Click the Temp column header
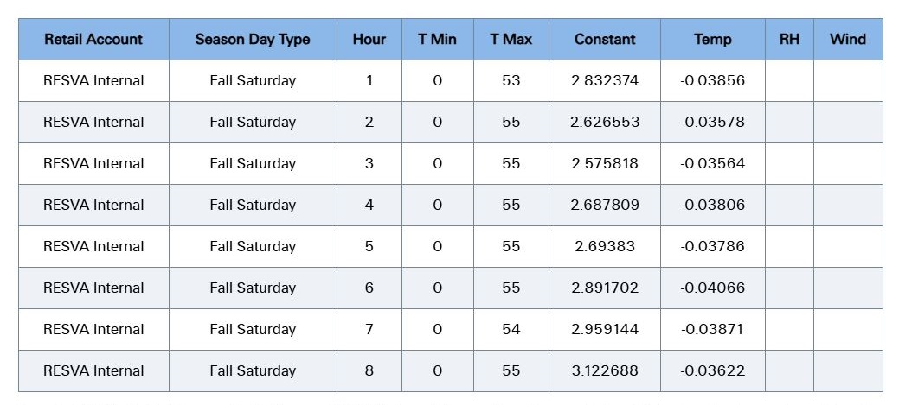This screenshot has height=405, width=899. click(x=713, y=40)
